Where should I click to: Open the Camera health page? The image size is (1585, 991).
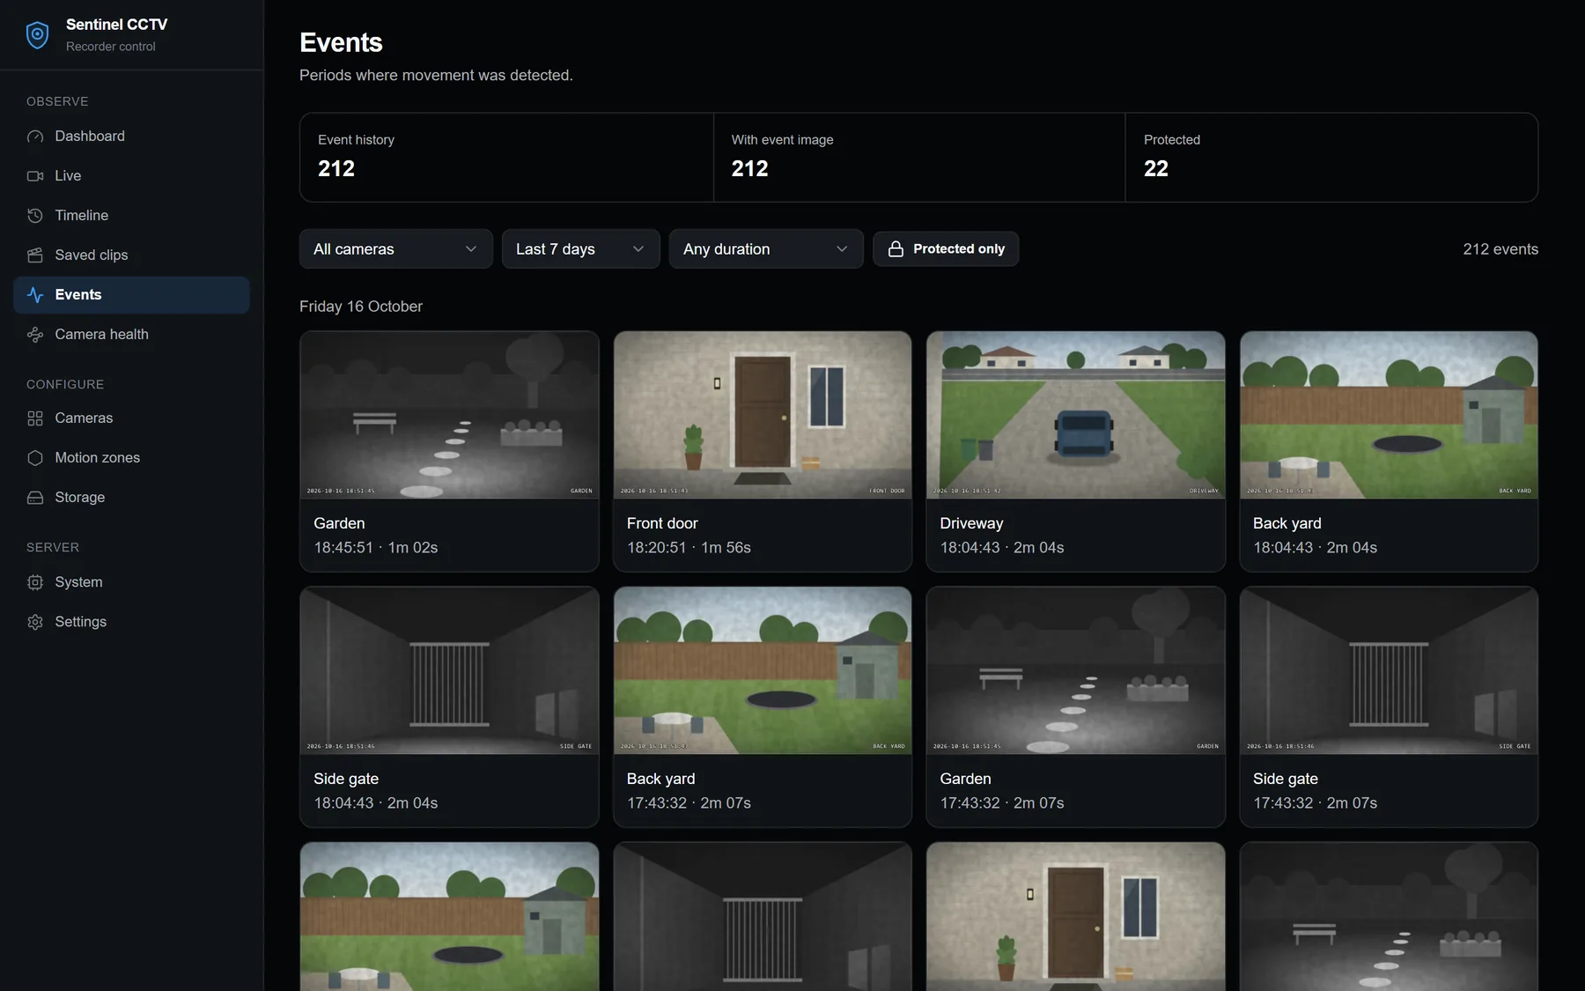point(131,335)
